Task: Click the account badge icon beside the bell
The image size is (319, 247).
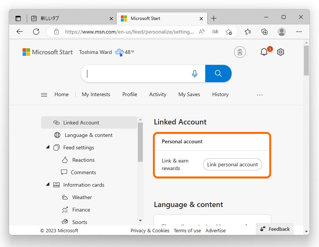Action: coord(240,52)
